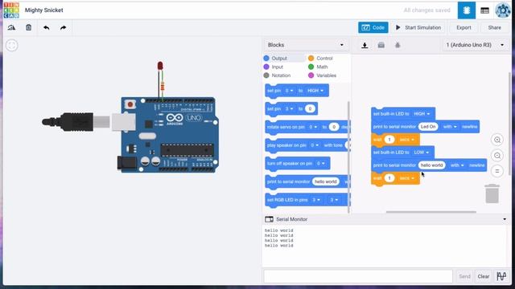515x289 pixels.
Task: Click the serial monitor text input field
Action: tap(358, 276)
